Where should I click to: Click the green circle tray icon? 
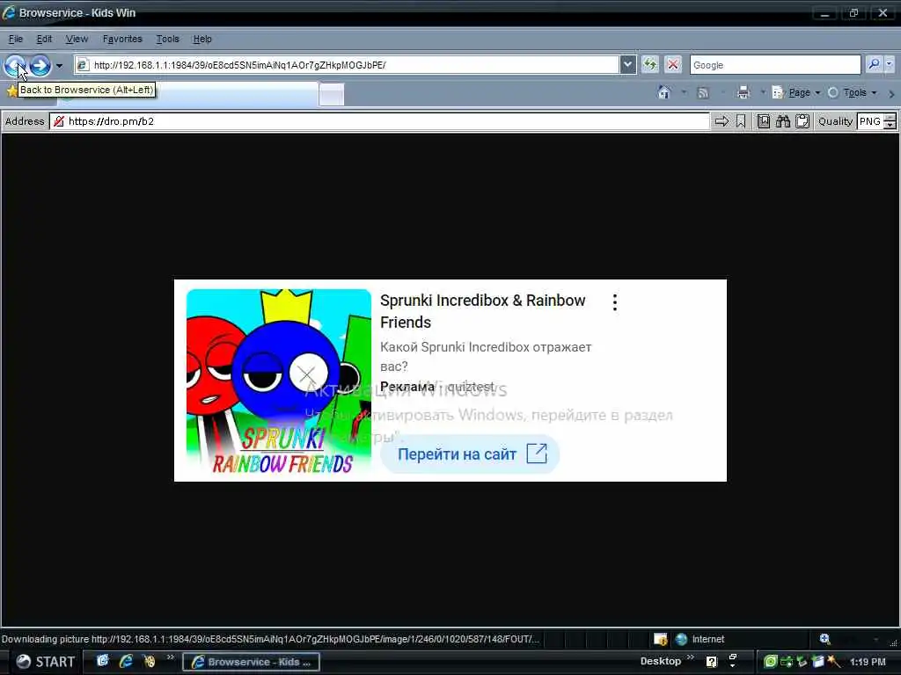(771, 661)
